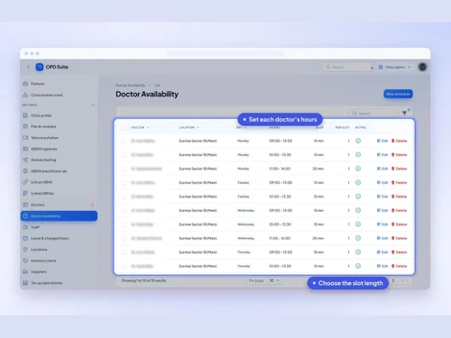Click the ABDM registries sidebar icon
451x338 pixels.
pos(25,149)
